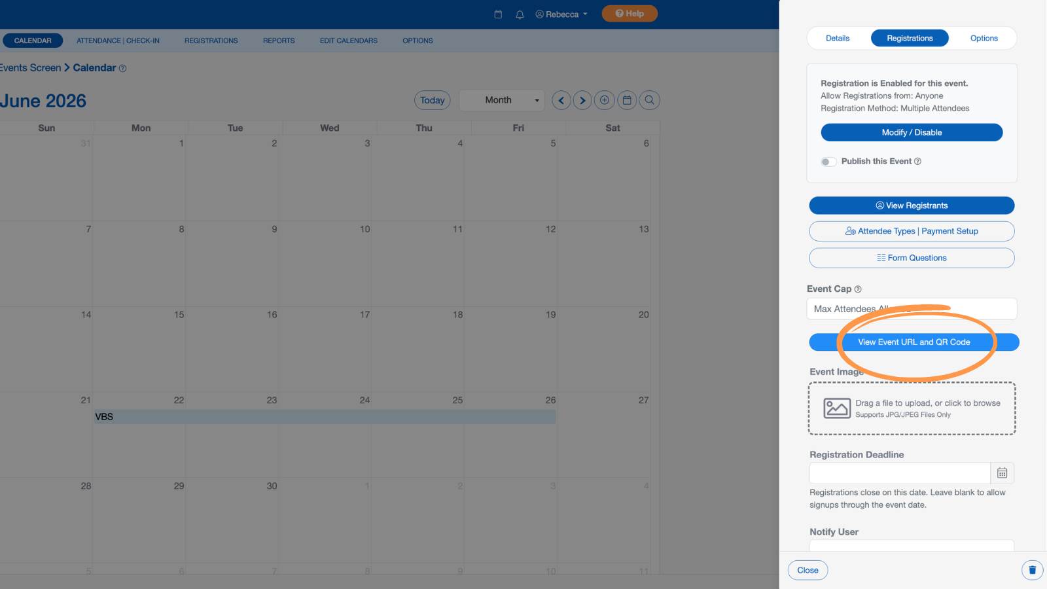Click the View Registrants button

coord(912,205)
